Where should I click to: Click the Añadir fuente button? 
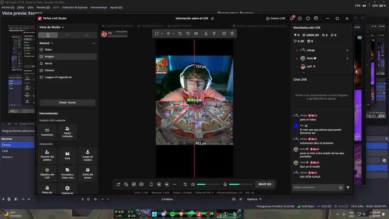click(x=67, y=103)
